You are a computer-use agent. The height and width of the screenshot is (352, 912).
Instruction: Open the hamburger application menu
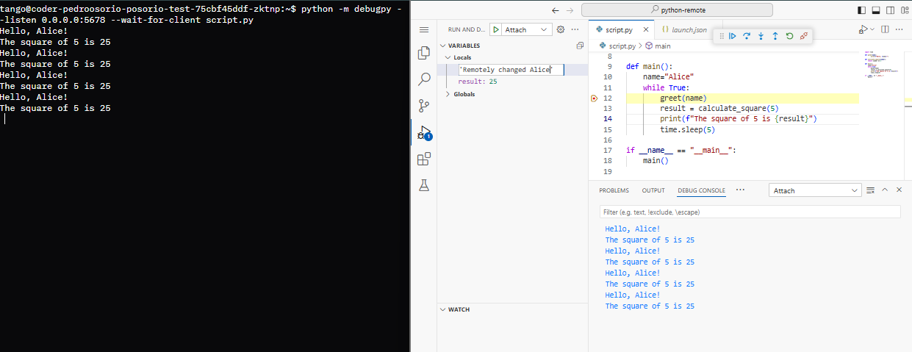[423, 29]
